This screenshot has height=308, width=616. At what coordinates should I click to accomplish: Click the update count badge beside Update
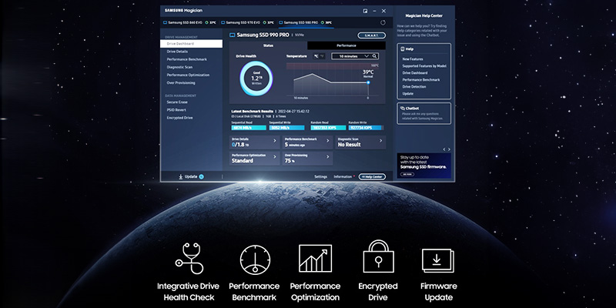point(201,177)
